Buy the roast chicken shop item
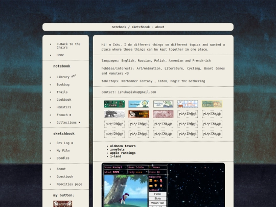Viewport: 276px width, 207px height. tap(156, 180)
